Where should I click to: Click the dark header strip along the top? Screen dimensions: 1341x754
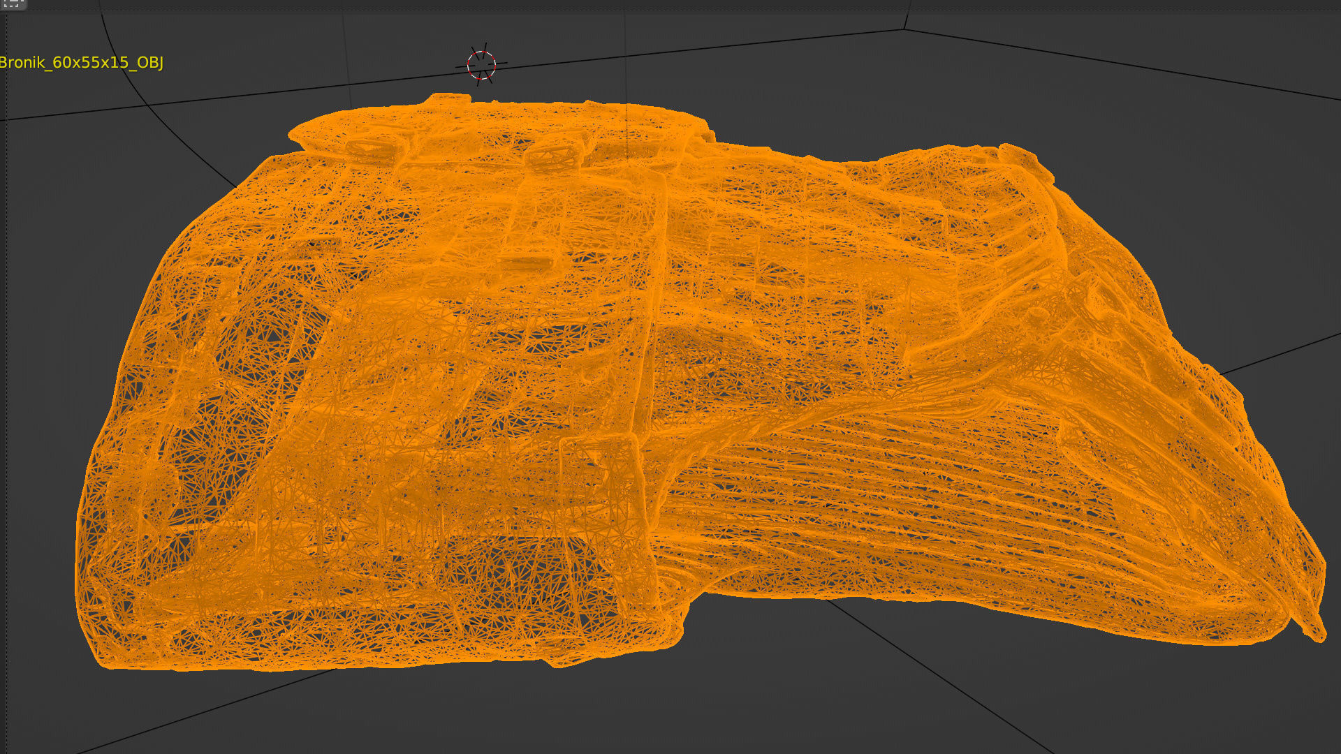670,4
